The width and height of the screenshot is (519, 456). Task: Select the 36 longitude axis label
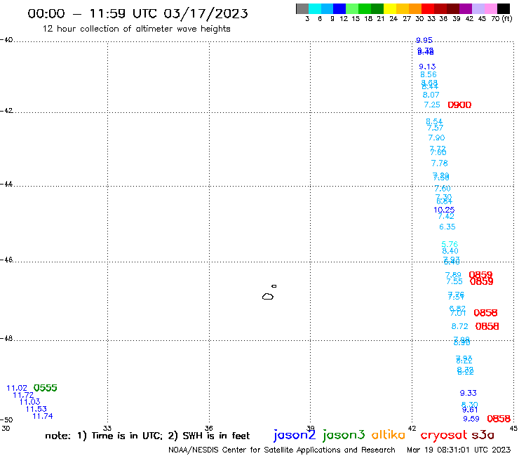pyautogui.click(x=209, y=428)
